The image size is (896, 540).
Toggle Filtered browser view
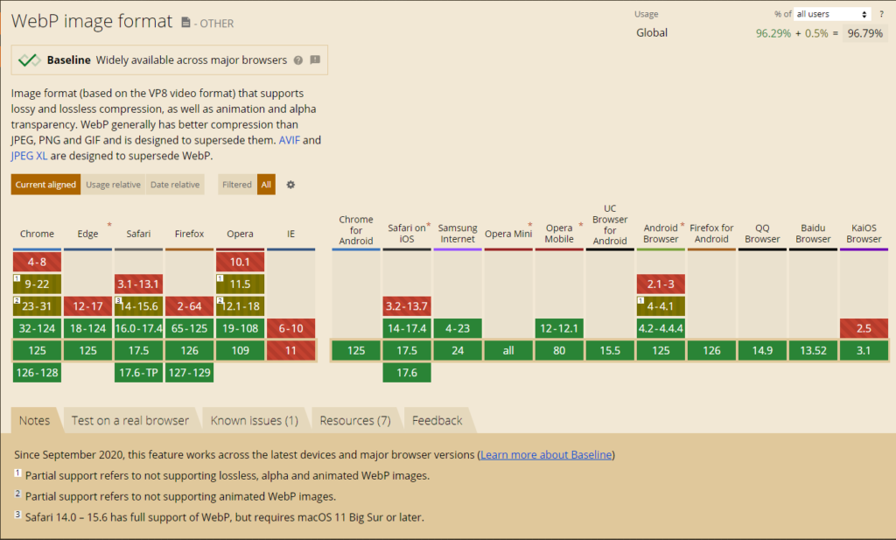237,185
